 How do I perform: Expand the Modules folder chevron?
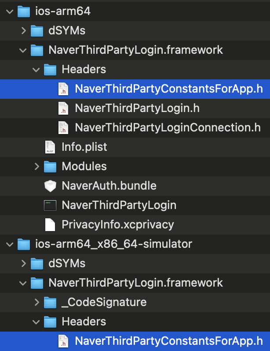click(37, 166)
